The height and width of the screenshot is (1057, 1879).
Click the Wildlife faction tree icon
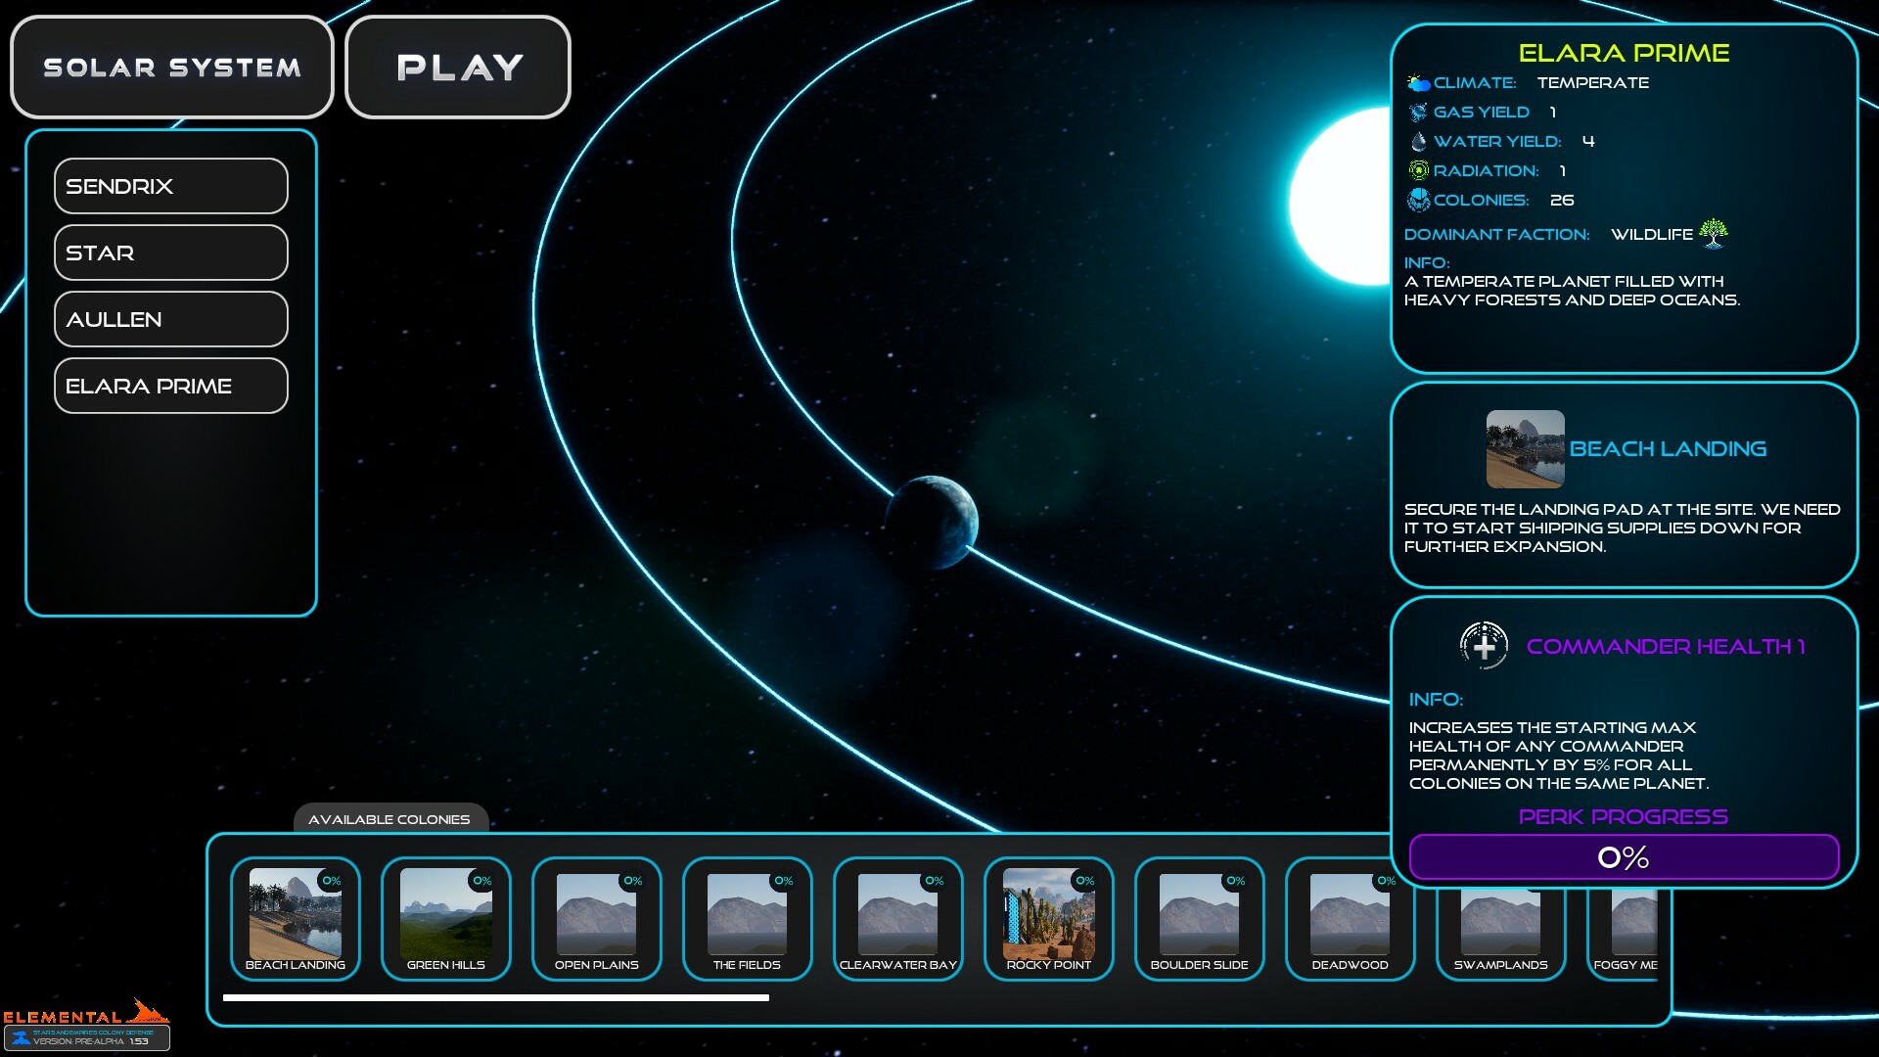coord(1713,233)
